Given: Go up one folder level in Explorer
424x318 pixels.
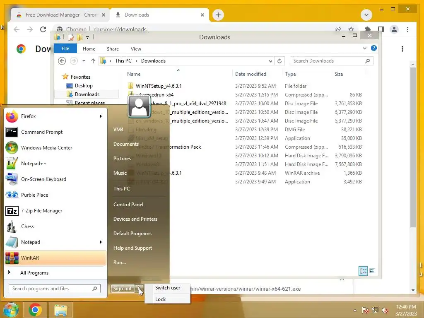Looking at the screenshot, I should pyautogui.click(x=93, y=61).
